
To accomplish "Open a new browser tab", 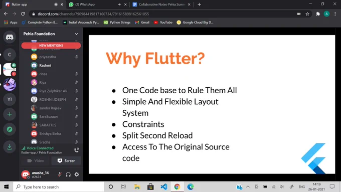I will [199, 5].
